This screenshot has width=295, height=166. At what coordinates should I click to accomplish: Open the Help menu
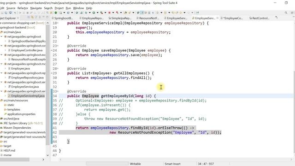[89, 8]
